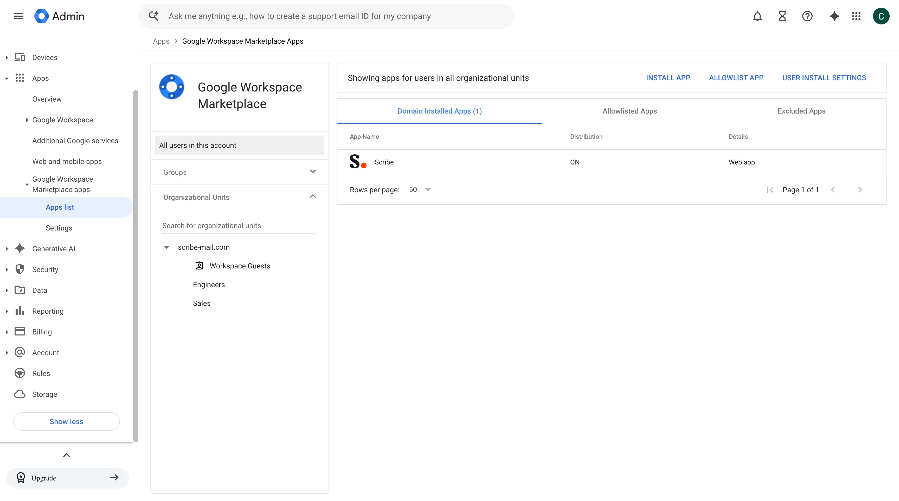The height and width of the screenshot is (501, 899).
Task: Click the Account at-sign icon
Action: click(20, 352)
